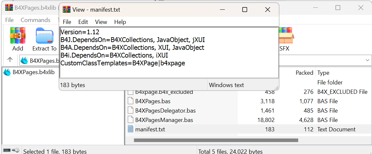Click the SFX toolbar icon in WinRAR
Screen dimensions: 372x154
point(286,36)
